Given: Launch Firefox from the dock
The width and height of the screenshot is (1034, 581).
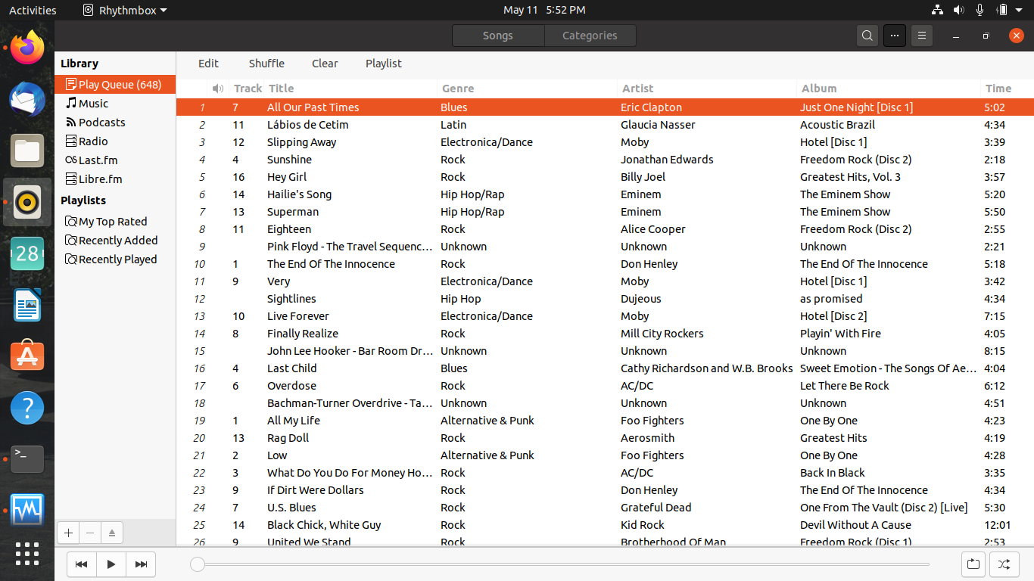Looking at the screenshot, I should coord(27,48).
